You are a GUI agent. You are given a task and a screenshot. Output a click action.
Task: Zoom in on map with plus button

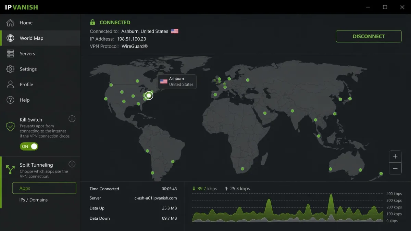(x=395, y=156)
